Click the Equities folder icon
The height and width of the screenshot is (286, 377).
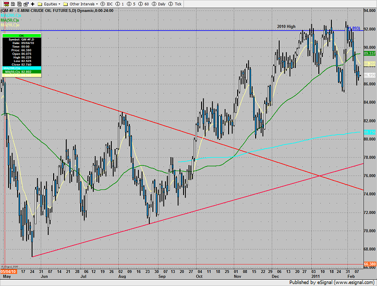tap(40, 3)
